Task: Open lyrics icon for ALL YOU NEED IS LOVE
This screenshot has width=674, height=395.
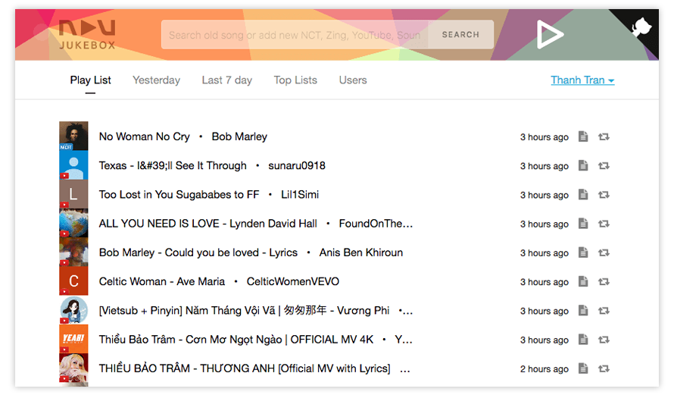Action: click(x=583, y=224)
